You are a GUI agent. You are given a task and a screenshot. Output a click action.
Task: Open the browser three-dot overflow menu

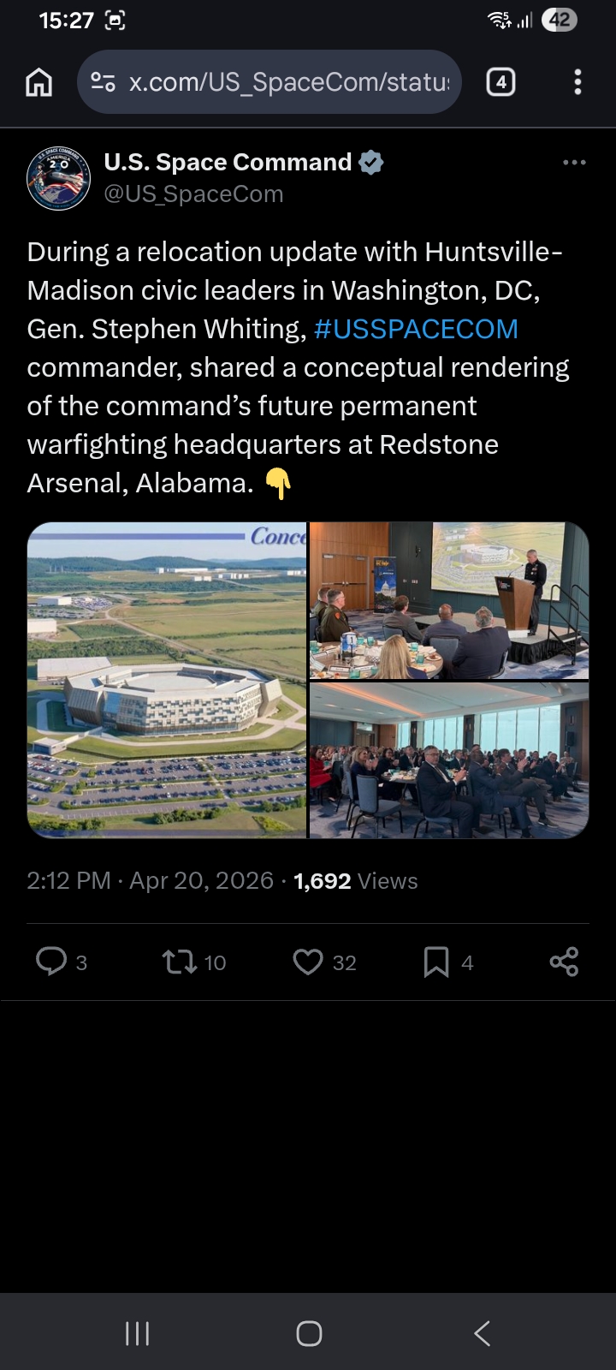point(577,82)
